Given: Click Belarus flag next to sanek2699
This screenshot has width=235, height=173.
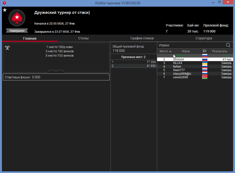Looking at the screenshot, I should point(205,77).
